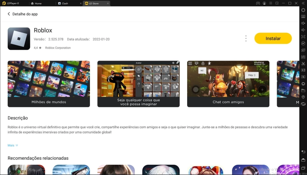The width and height of the screenshot is (307, 175).
Task: Open the screenshot scissors tool
Action: [x=303, y=64]
